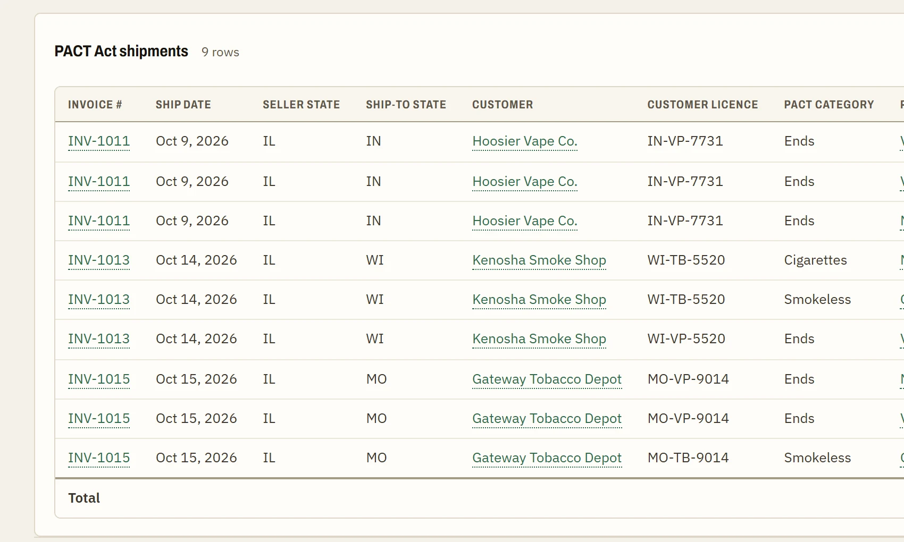Click the Customer Licence column header
Image resolution: width=904 pixels, height=542 pixels.
pos(702,105)
